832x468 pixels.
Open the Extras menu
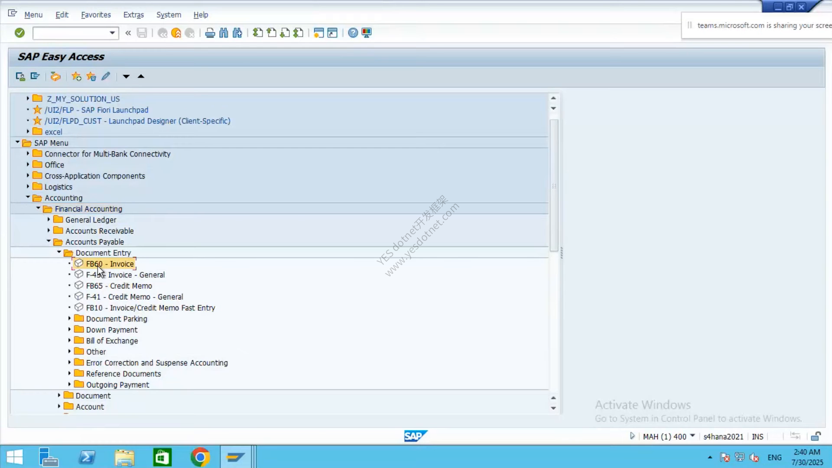133,15
